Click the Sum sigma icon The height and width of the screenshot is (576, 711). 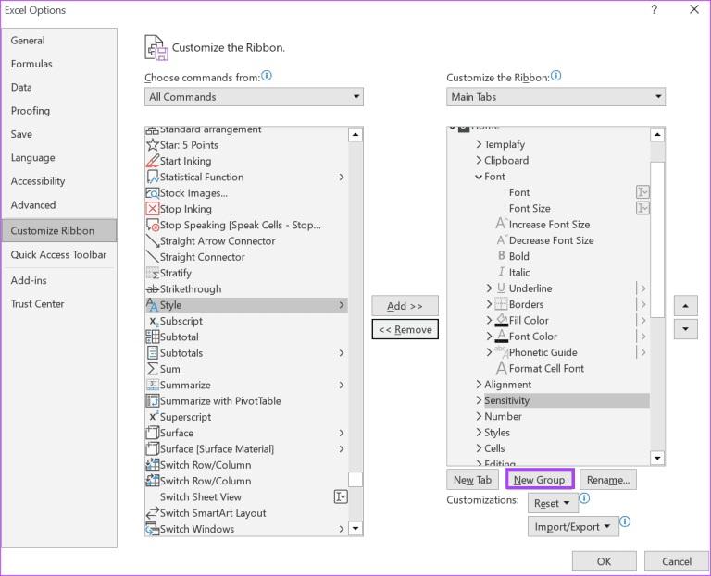pos(153,369)
